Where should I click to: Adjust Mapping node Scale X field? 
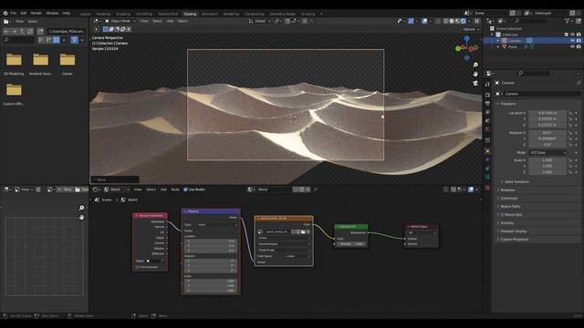pyautogui.click(x=211, y=282)
